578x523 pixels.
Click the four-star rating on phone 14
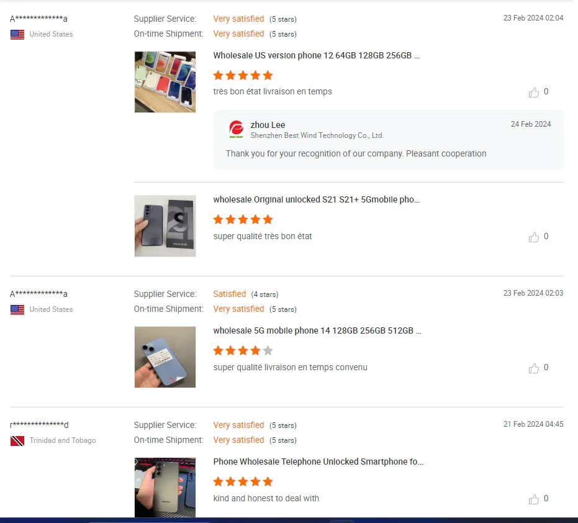click(x=243, y=350)
